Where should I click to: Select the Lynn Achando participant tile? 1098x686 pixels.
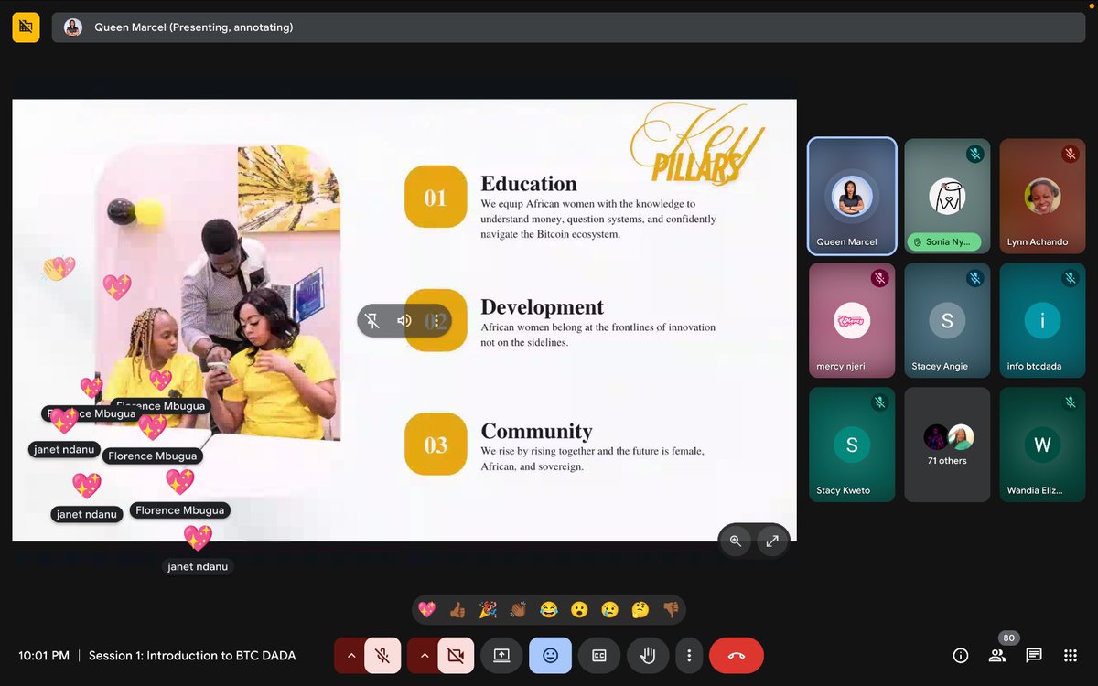pos(1042,196)
